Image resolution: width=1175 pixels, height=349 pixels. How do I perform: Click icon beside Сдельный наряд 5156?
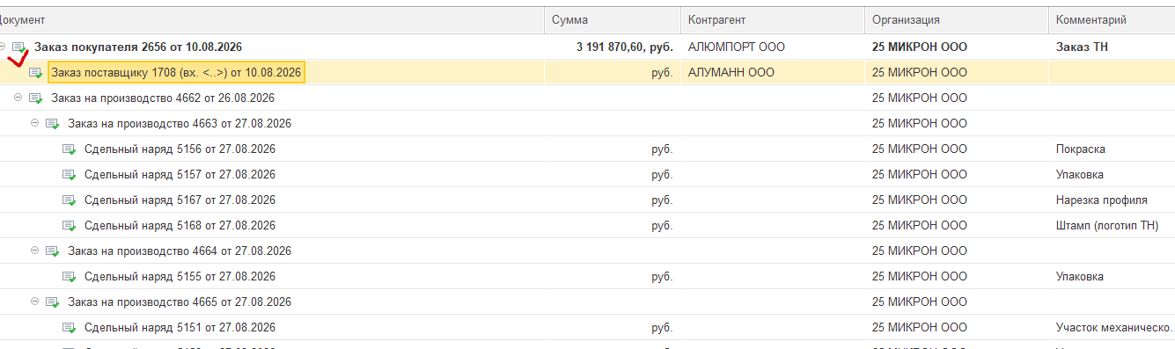click(70, 149)
